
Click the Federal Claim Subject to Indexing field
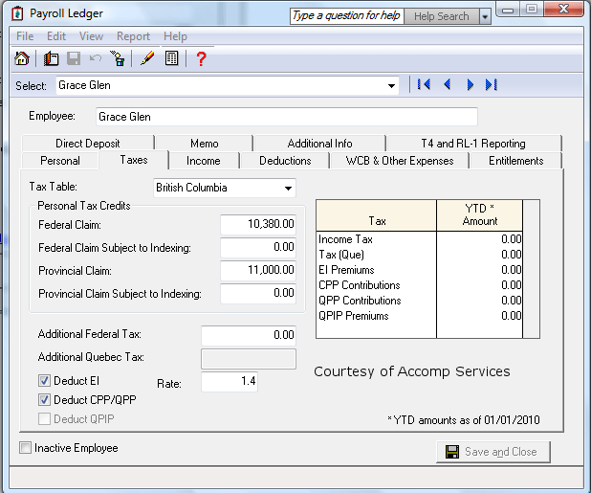point(258,247)
